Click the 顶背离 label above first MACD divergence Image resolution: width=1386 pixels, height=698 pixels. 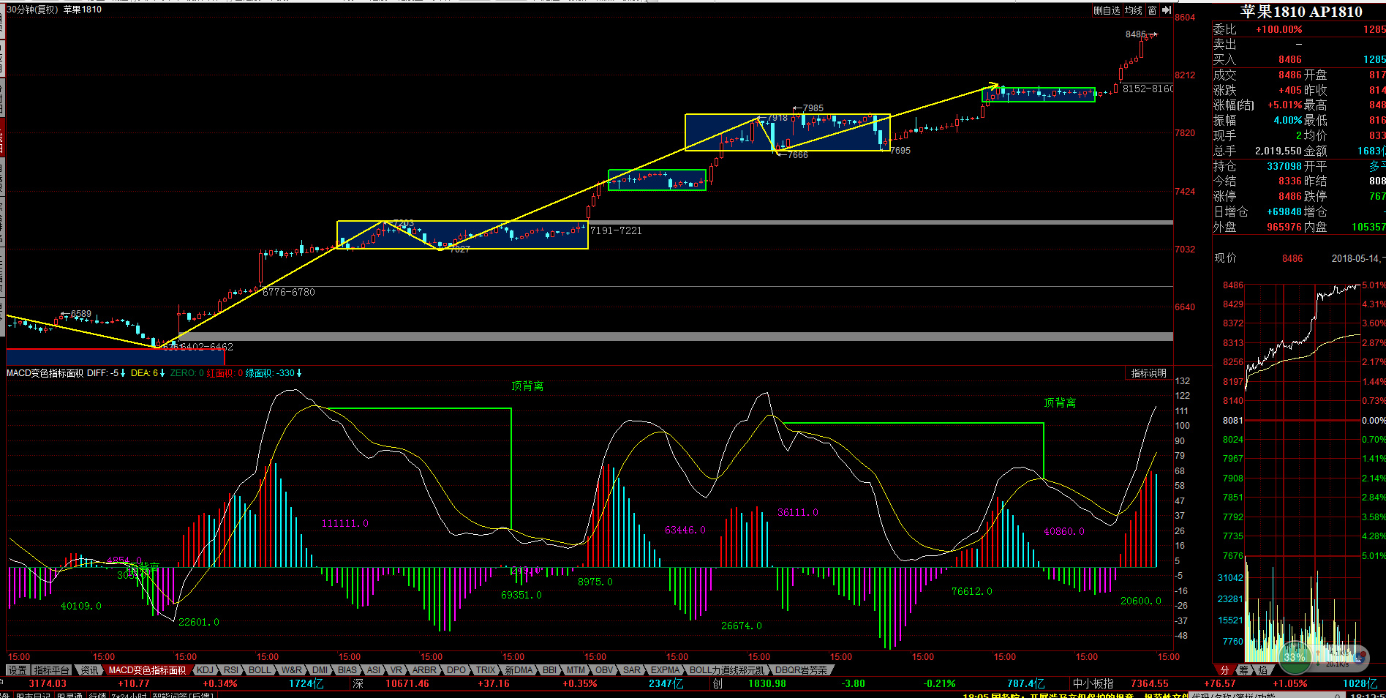click(x=527, y=386)
